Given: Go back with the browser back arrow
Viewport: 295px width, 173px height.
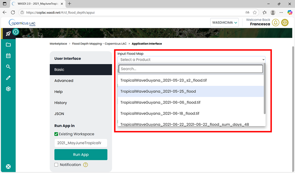Looking at the screenshot, I should click(4, 12).
